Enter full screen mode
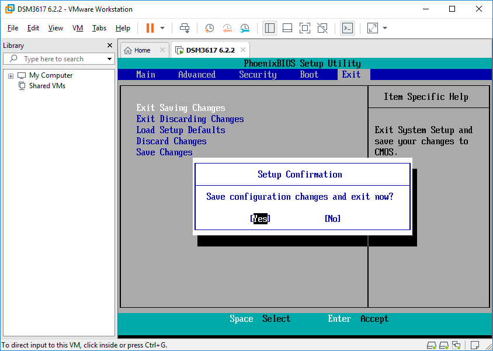This screenshot has width=493, height=351. point(305,28)
